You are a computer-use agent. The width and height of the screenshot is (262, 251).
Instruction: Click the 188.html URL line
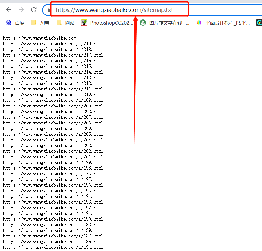point(53,225)
